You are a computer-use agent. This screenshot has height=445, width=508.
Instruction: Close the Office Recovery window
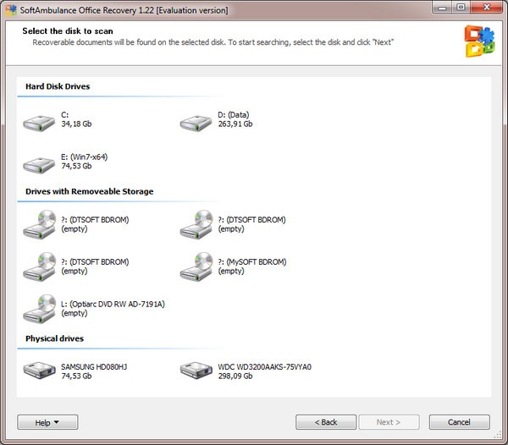point(482,8)
